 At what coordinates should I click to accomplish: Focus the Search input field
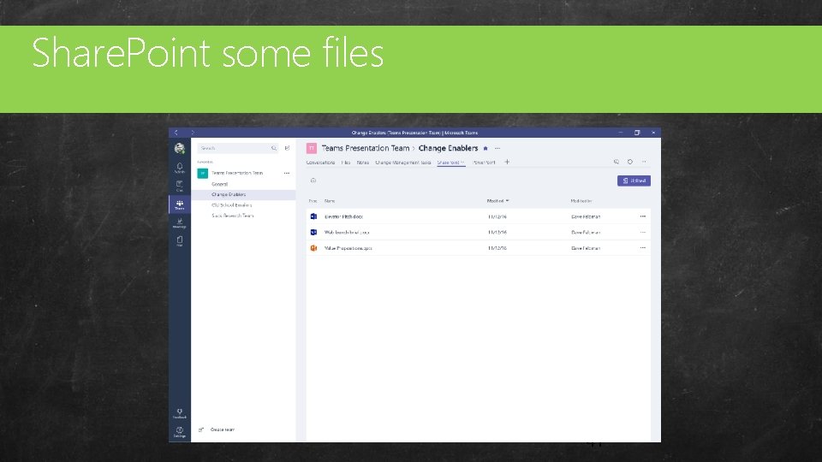pyautogui.click(x=235, y=148)
